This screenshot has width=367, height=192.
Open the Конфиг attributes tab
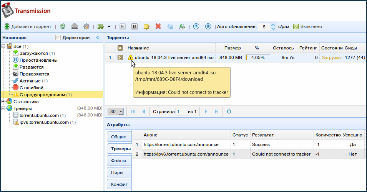click(x=119, y=184)
